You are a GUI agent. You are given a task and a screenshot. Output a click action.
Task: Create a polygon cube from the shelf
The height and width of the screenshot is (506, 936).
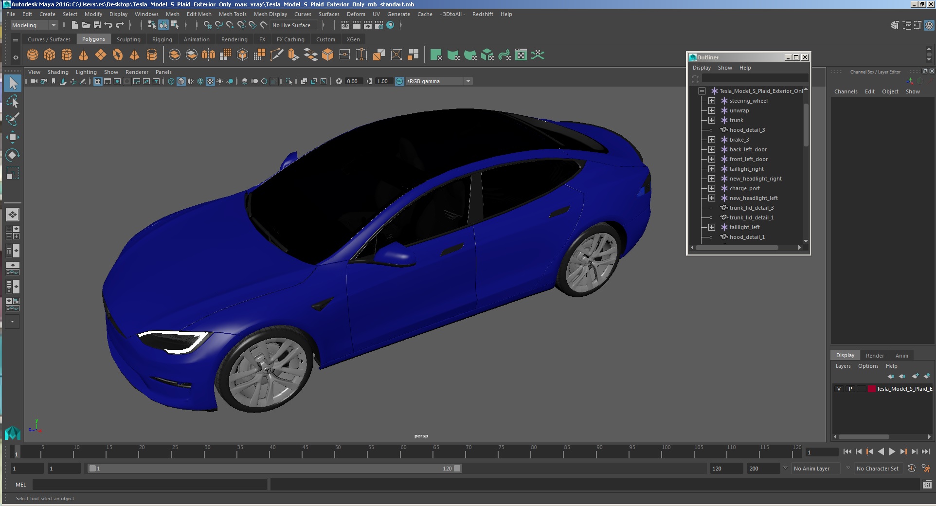(50, 55)
